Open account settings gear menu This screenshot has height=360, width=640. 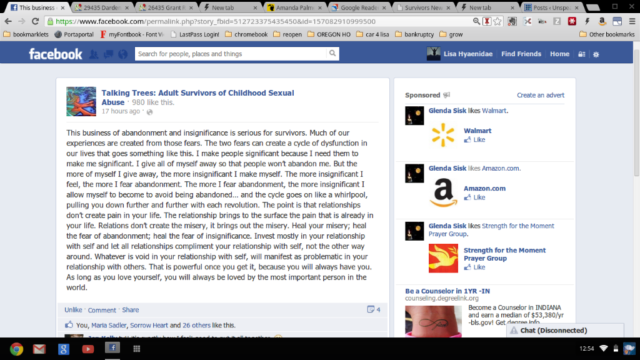point(596,54)
